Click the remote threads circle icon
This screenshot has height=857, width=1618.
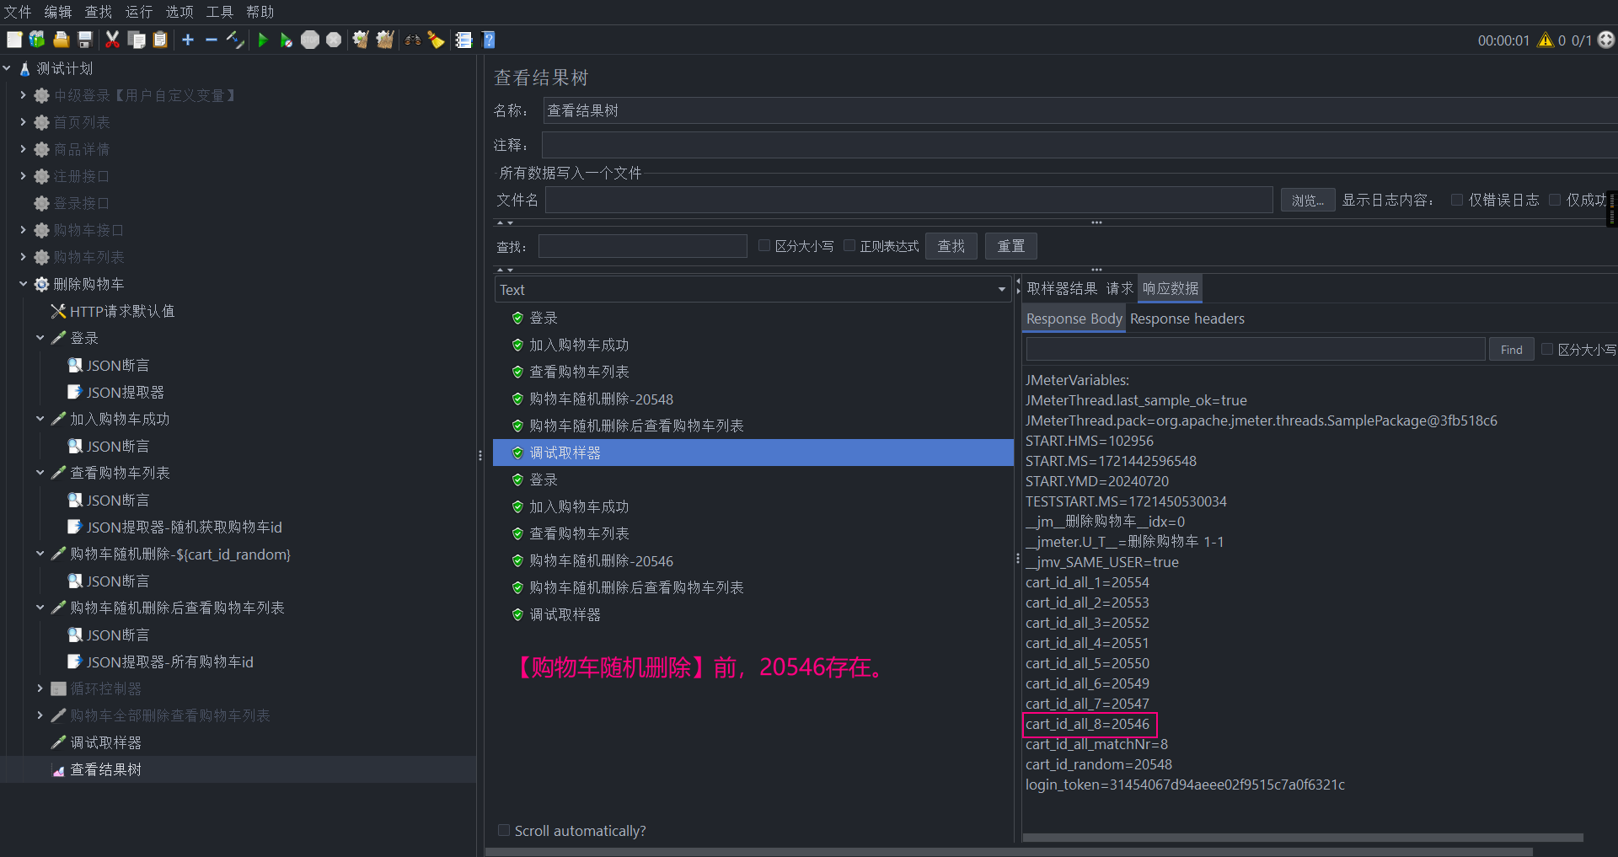tap(1606, 40)
